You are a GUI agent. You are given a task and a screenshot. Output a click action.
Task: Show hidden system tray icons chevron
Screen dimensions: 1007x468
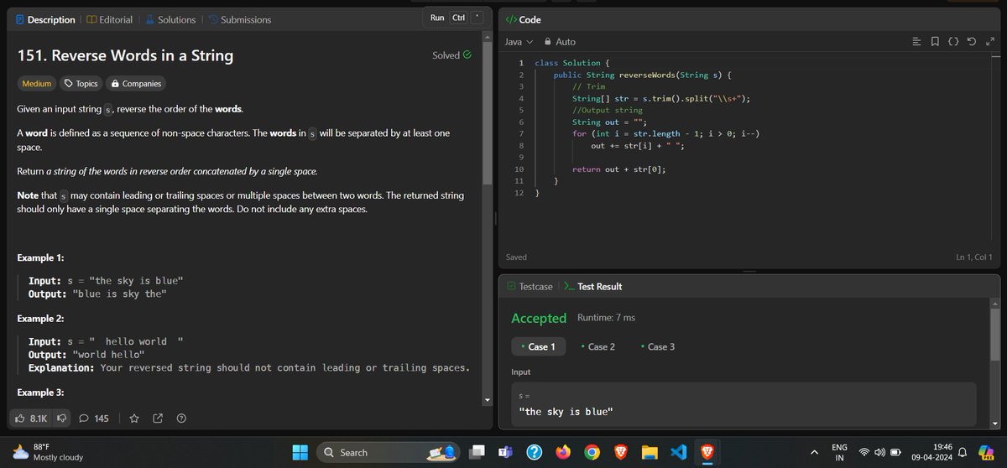[x=813, y=452]
